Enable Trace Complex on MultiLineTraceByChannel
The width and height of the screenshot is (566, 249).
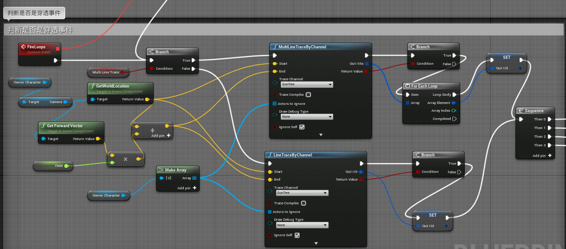point(308,95)
